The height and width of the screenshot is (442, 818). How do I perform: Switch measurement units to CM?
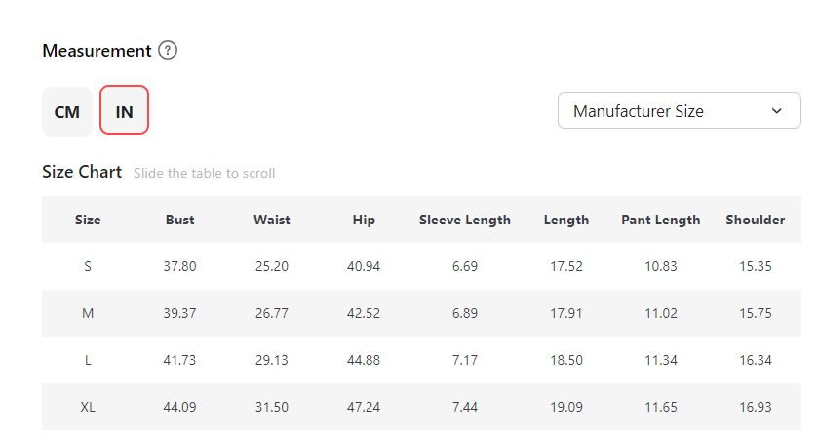(66, 112)
